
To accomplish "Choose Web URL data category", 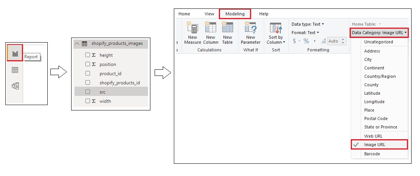I will pyautogui.click(x=373, y=136).
